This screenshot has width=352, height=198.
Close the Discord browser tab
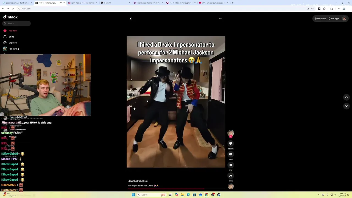[x=96, y=3]
